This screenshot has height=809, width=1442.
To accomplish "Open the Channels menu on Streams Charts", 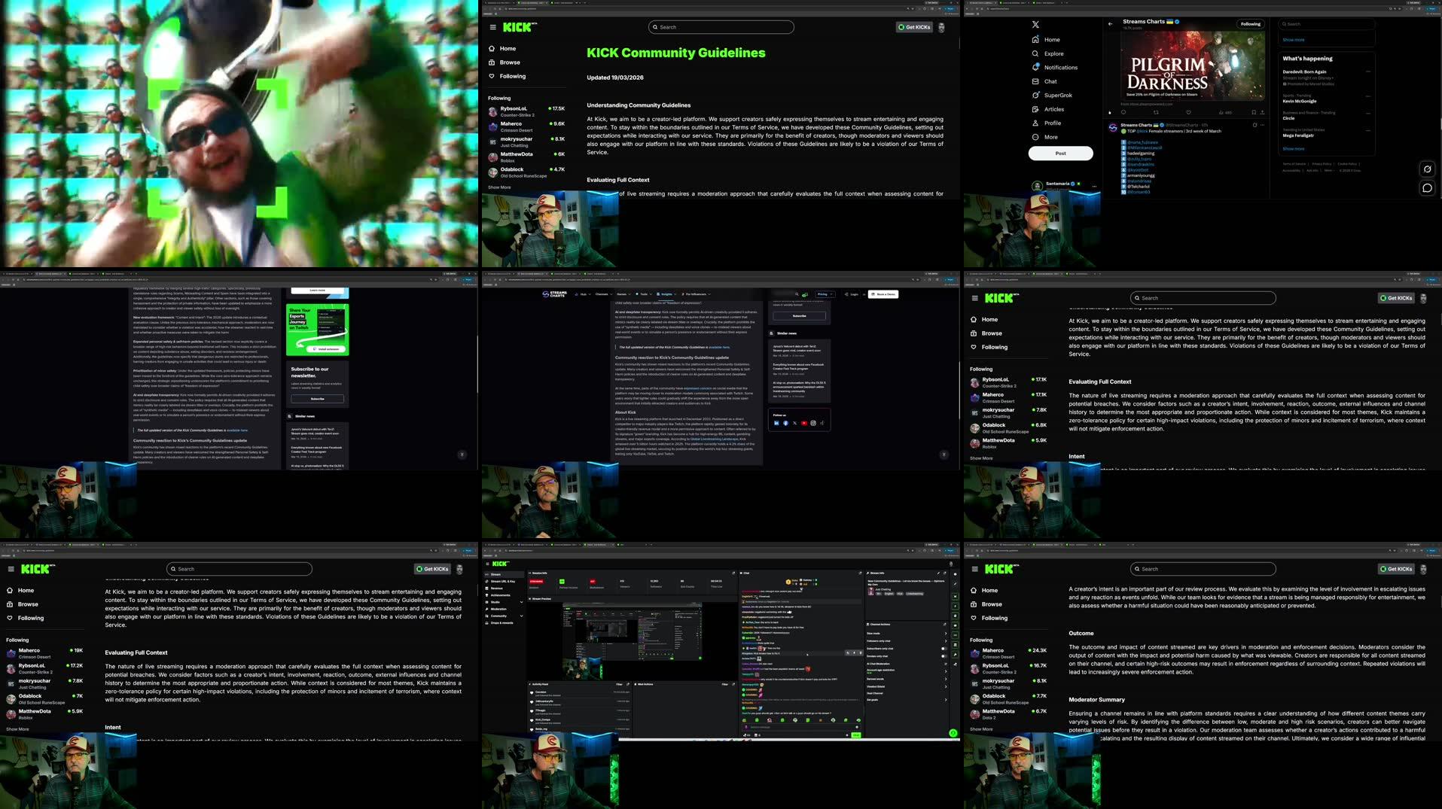I will coord(602,294).
